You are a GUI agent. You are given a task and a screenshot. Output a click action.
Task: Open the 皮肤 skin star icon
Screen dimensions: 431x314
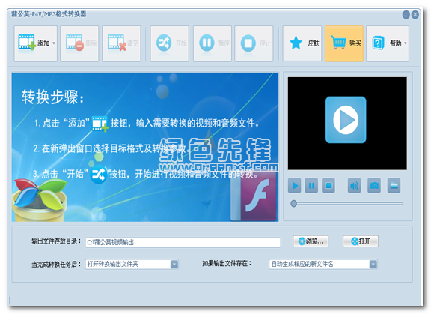[296, 43]
